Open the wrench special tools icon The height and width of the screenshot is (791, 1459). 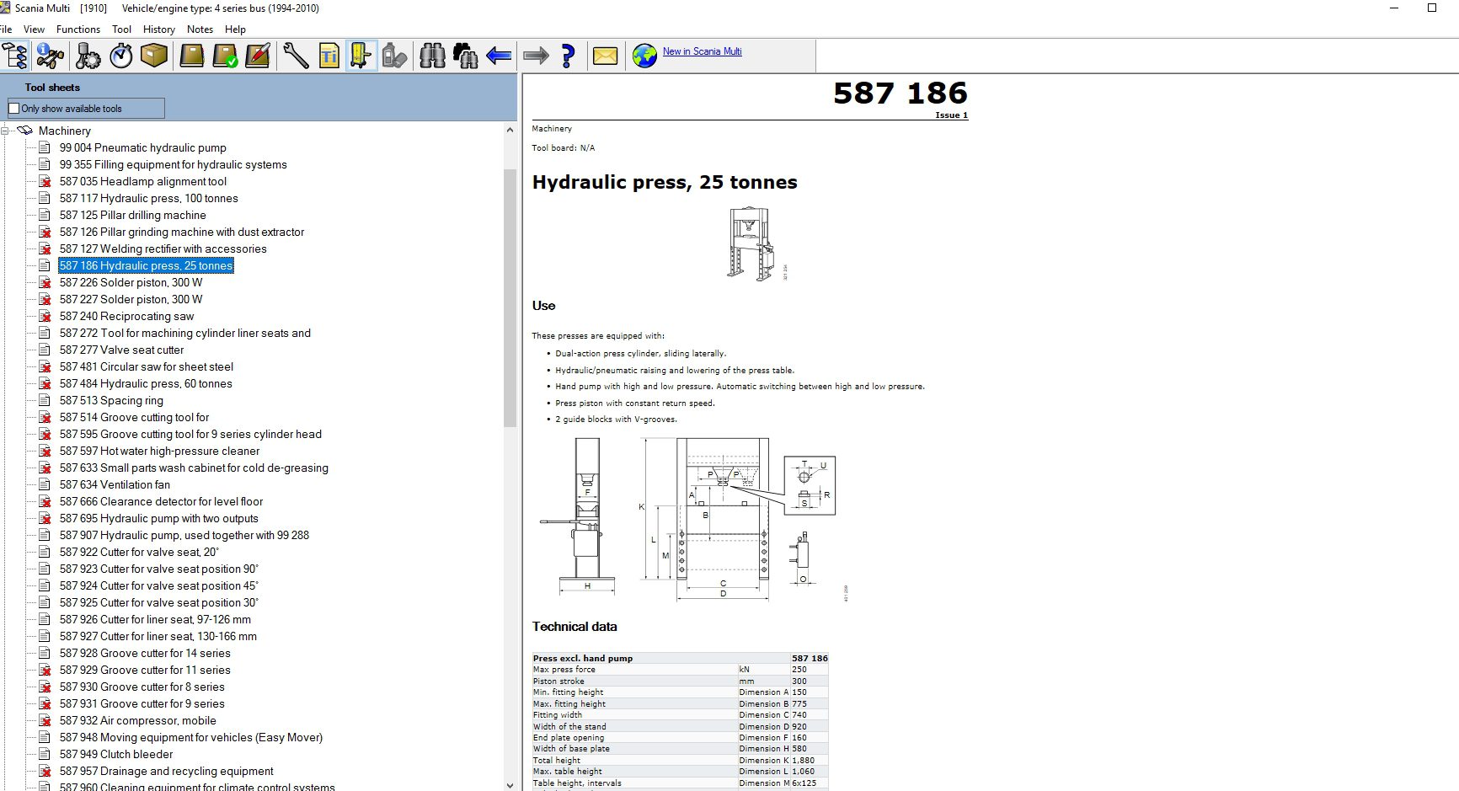pos(295,56)
